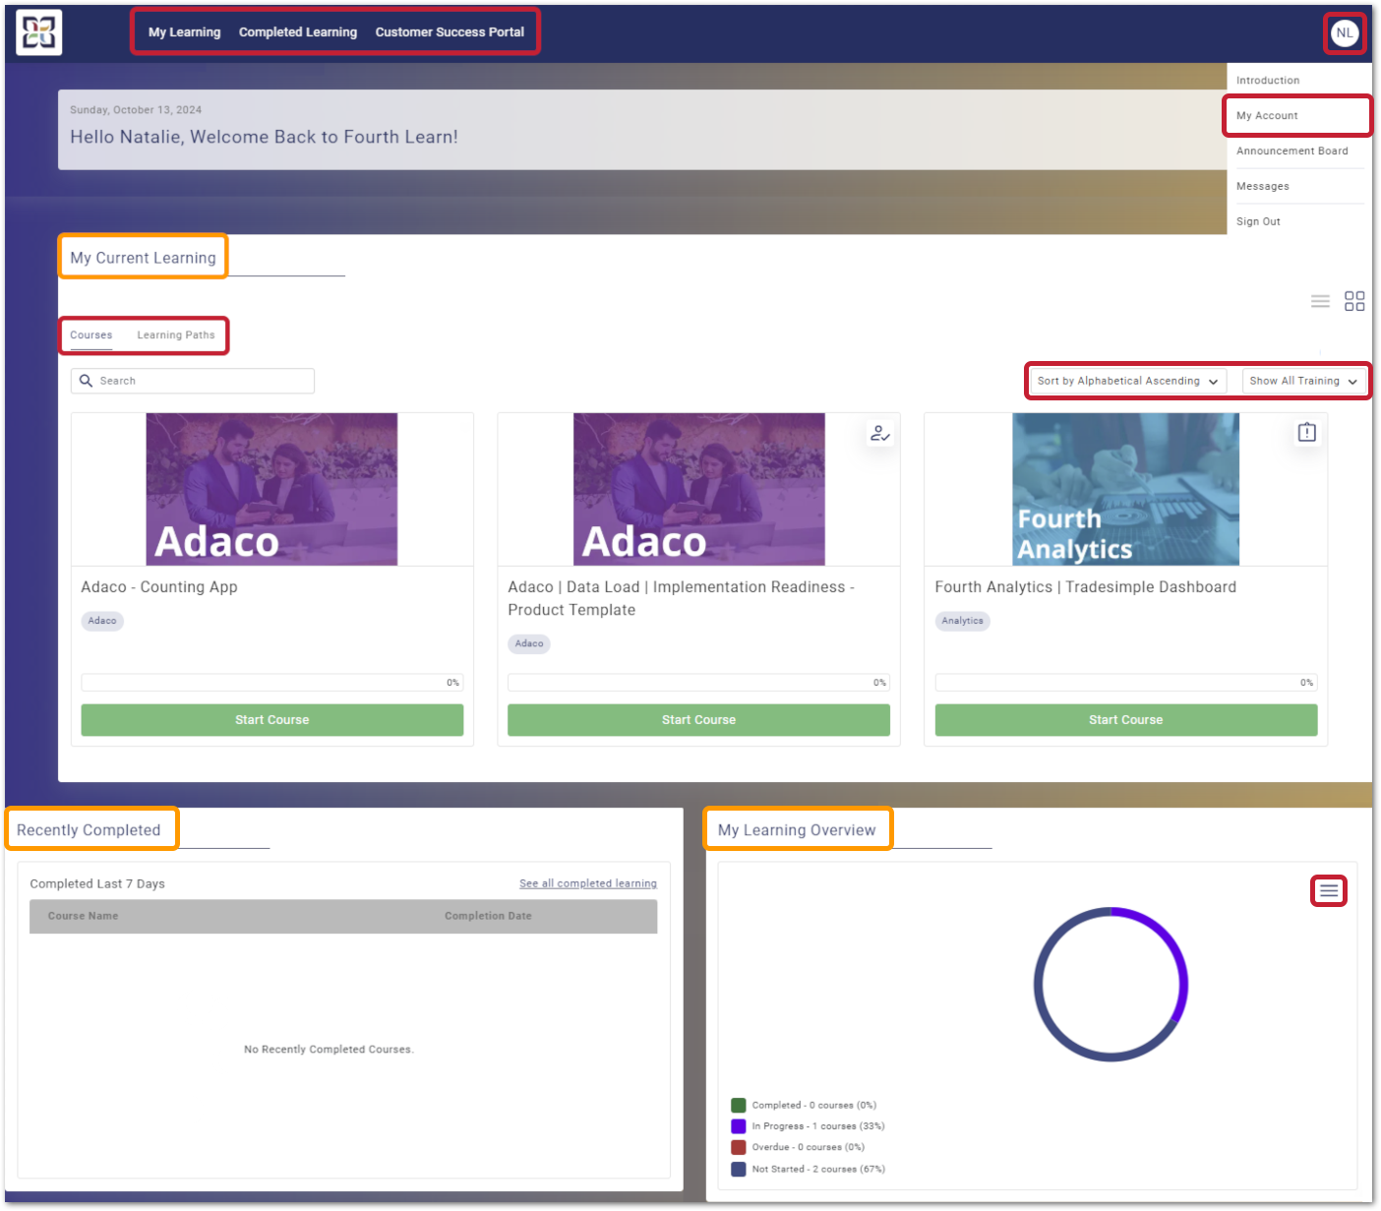This screenshot has width=1381, height=1211.
Task: Switch to grid view layout icon
Action: click(x=1354, y=301)
